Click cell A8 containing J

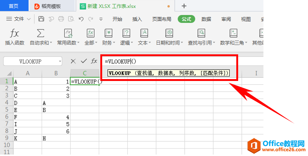click(27, 131)
